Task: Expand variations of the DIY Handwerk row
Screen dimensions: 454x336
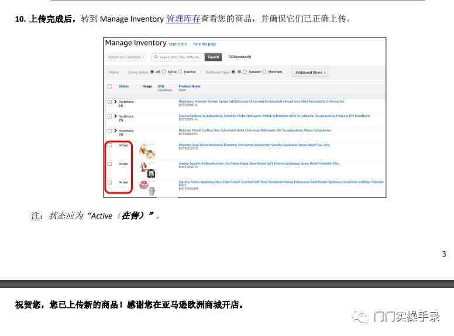Action: (115, 116)
